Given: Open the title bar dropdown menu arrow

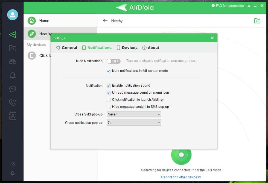Looking at the screenshot, I should point(249,6).
